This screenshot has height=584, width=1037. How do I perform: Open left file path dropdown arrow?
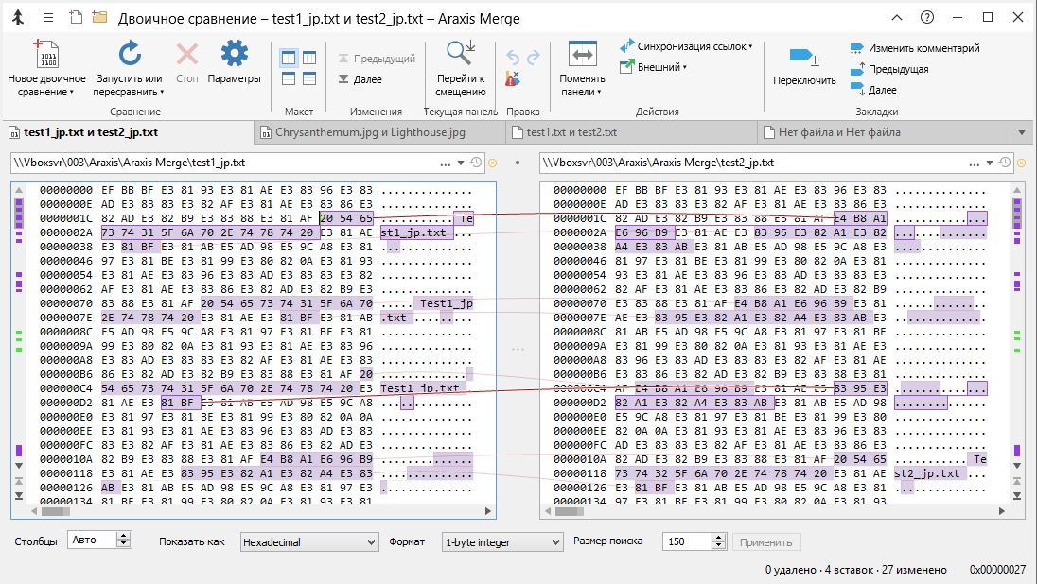click(461, 163)
